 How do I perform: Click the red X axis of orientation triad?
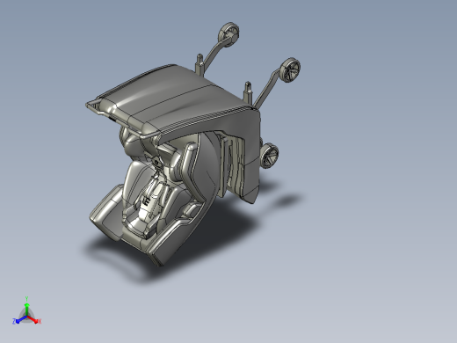pos(33,319)
